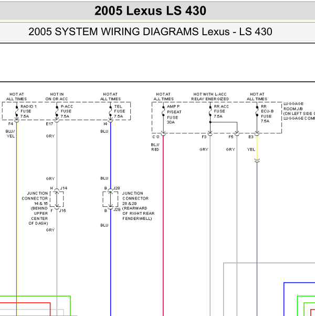Click connector pin label "F5"
This screenshot has height=316, width=315.
click(231, 137)
